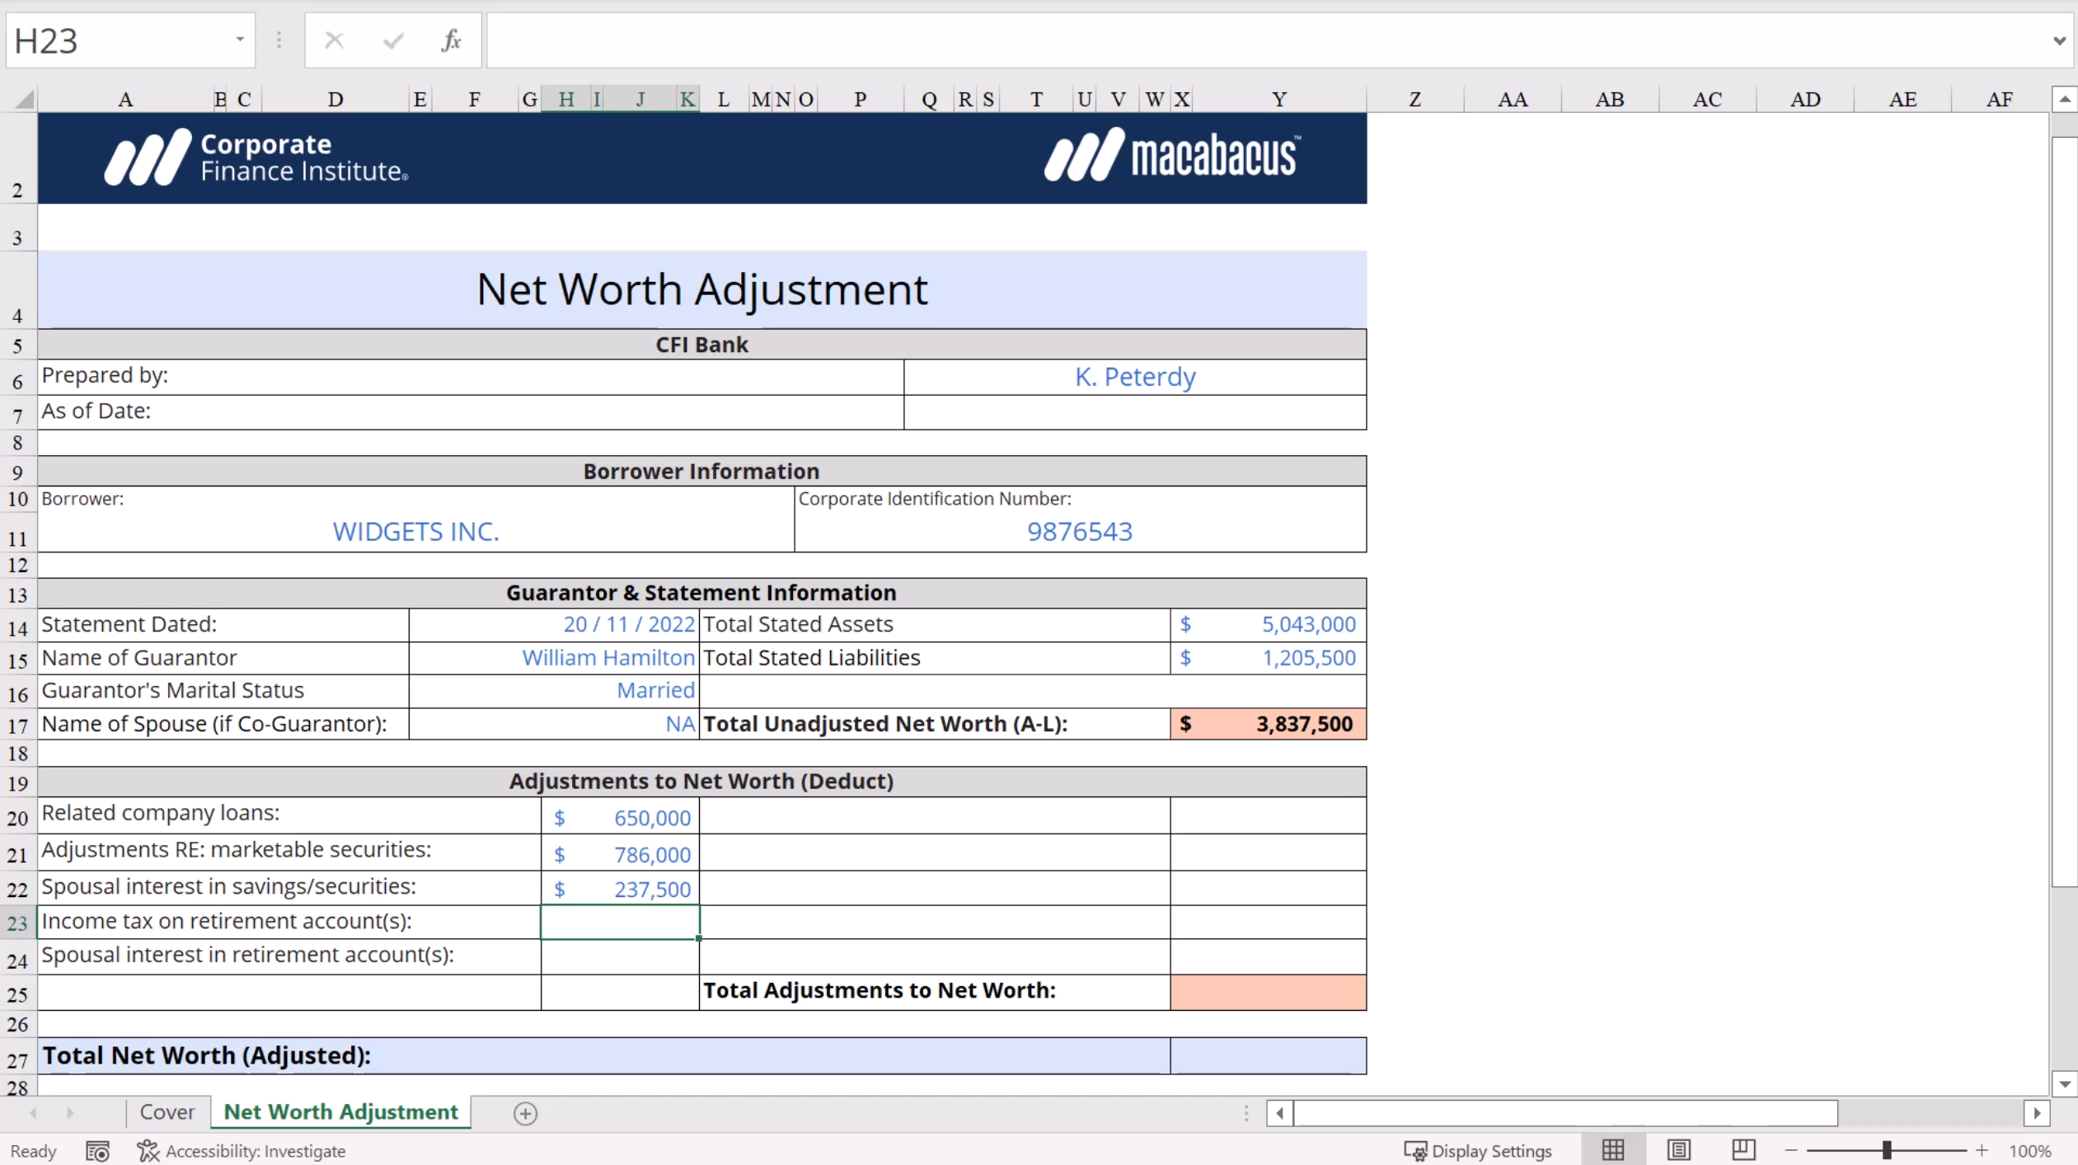Click the Select All corner triangle
The width and height of the screenshot is (2078, 1165).
click(25, 100)
